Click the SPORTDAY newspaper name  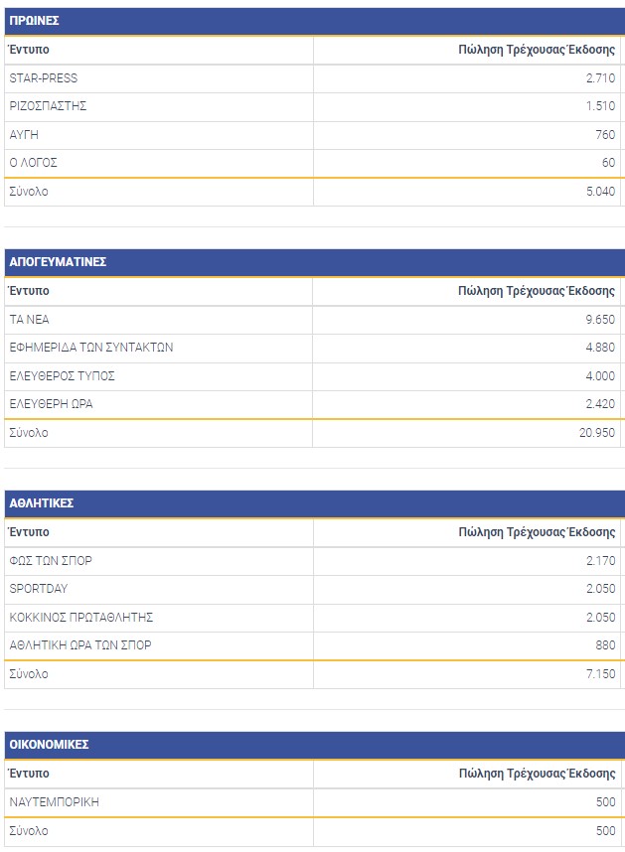tap(39, 589)
